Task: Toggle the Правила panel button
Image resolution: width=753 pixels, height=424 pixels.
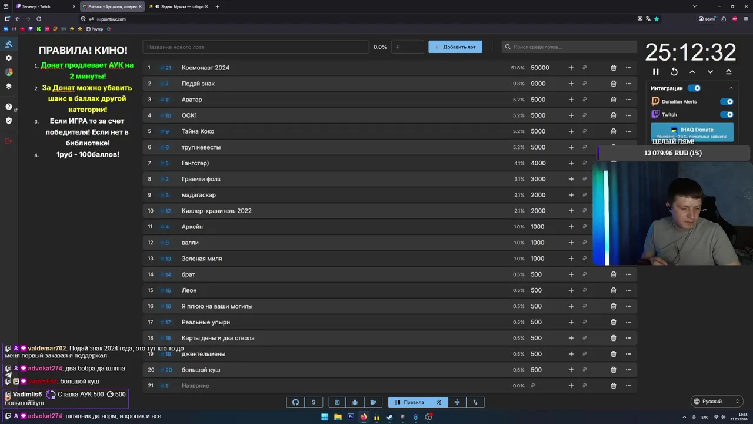Action: 409,402
